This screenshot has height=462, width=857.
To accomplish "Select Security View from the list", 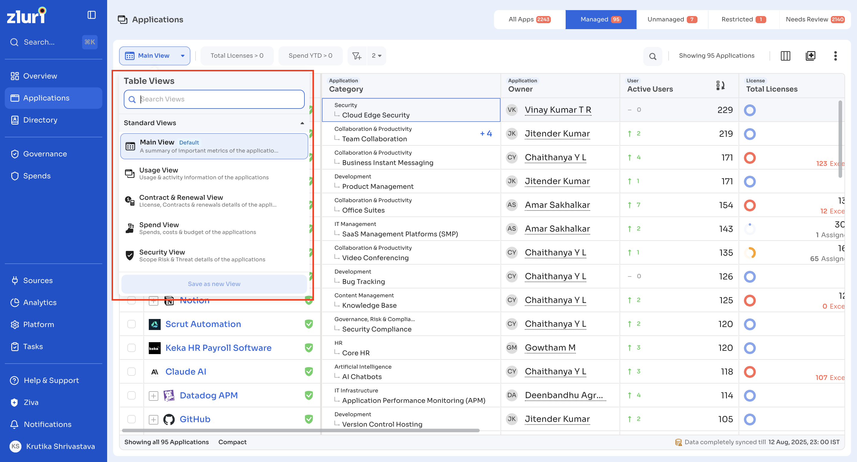I will [x=214, y=256].
